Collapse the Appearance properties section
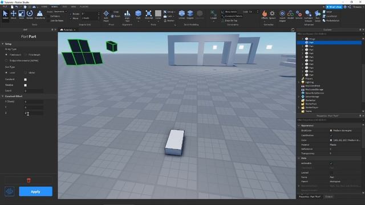The image size is (365, 205). coord(299,125)
